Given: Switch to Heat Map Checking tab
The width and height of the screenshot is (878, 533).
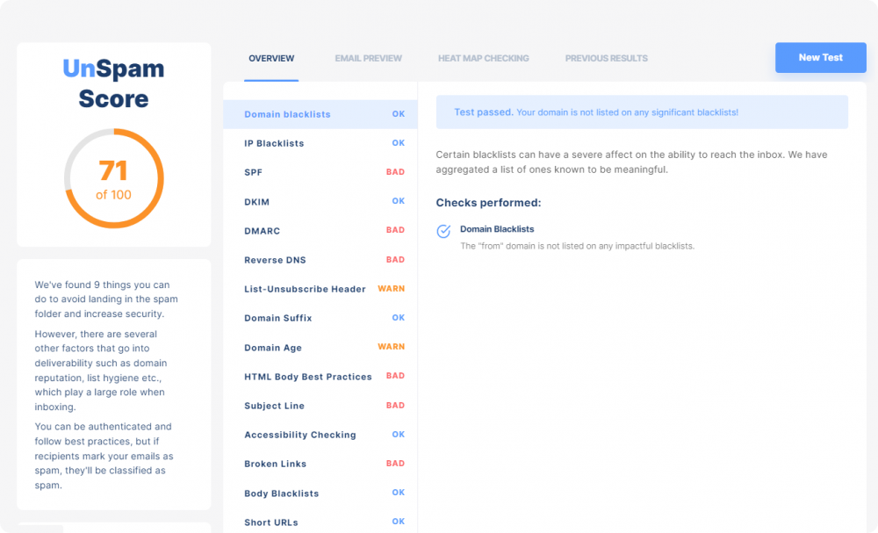Looking at the screenshot, I should pyautogui.click(x=483, y=58).
